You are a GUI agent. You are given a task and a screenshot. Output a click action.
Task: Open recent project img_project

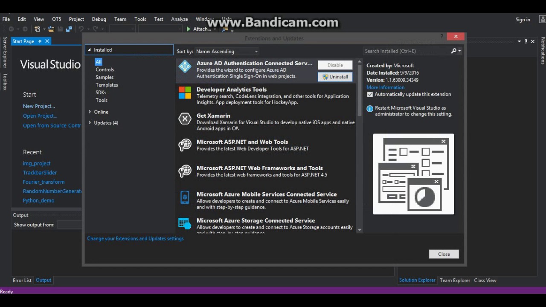point(37,163)
